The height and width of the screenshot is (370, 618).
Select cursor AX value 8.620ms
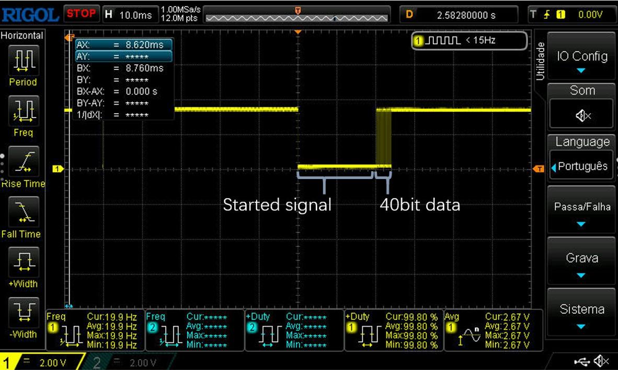(x=123, y=45)
